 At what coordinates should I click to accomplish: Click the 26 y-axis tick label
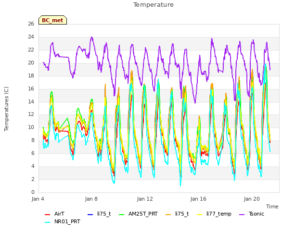(x=31, y=24)
